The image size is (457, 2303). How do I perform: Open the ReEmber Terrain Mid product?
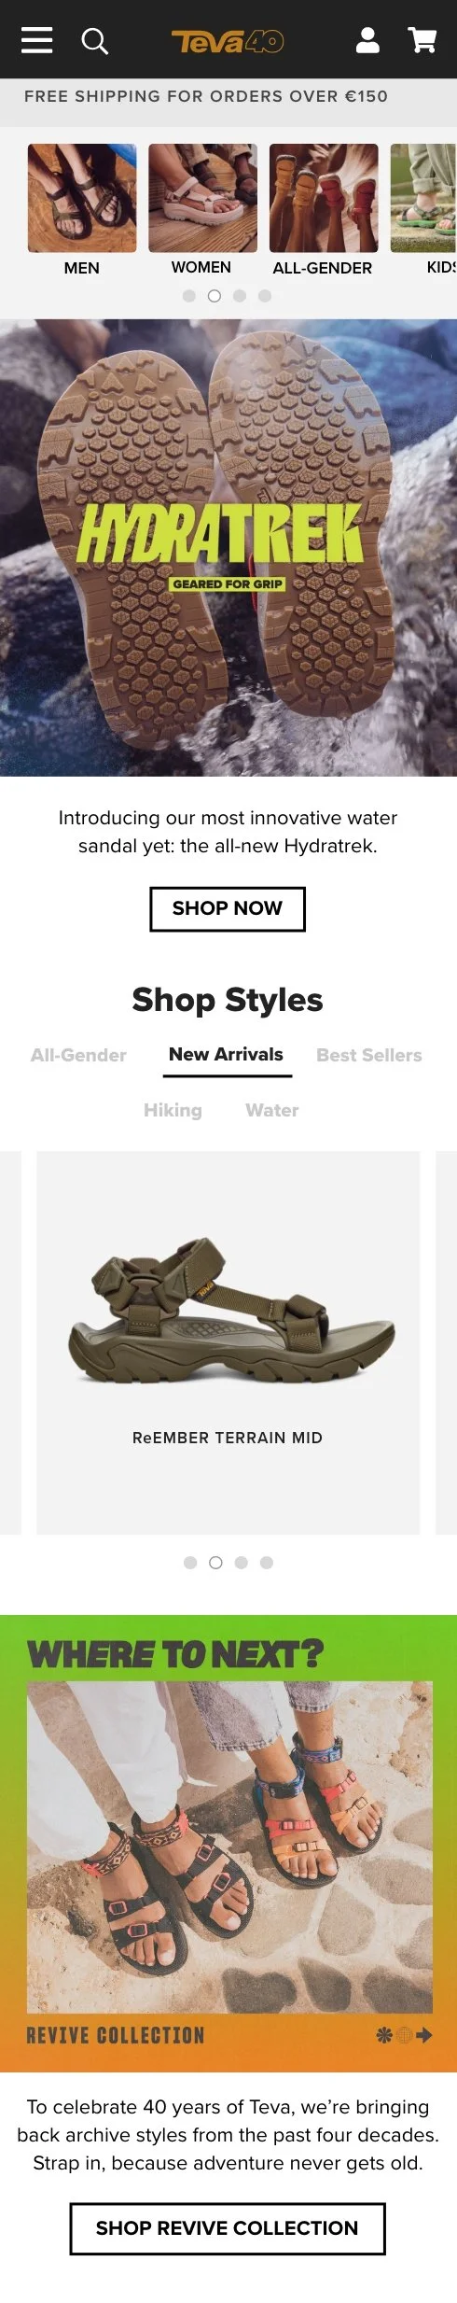[228, 1342]
